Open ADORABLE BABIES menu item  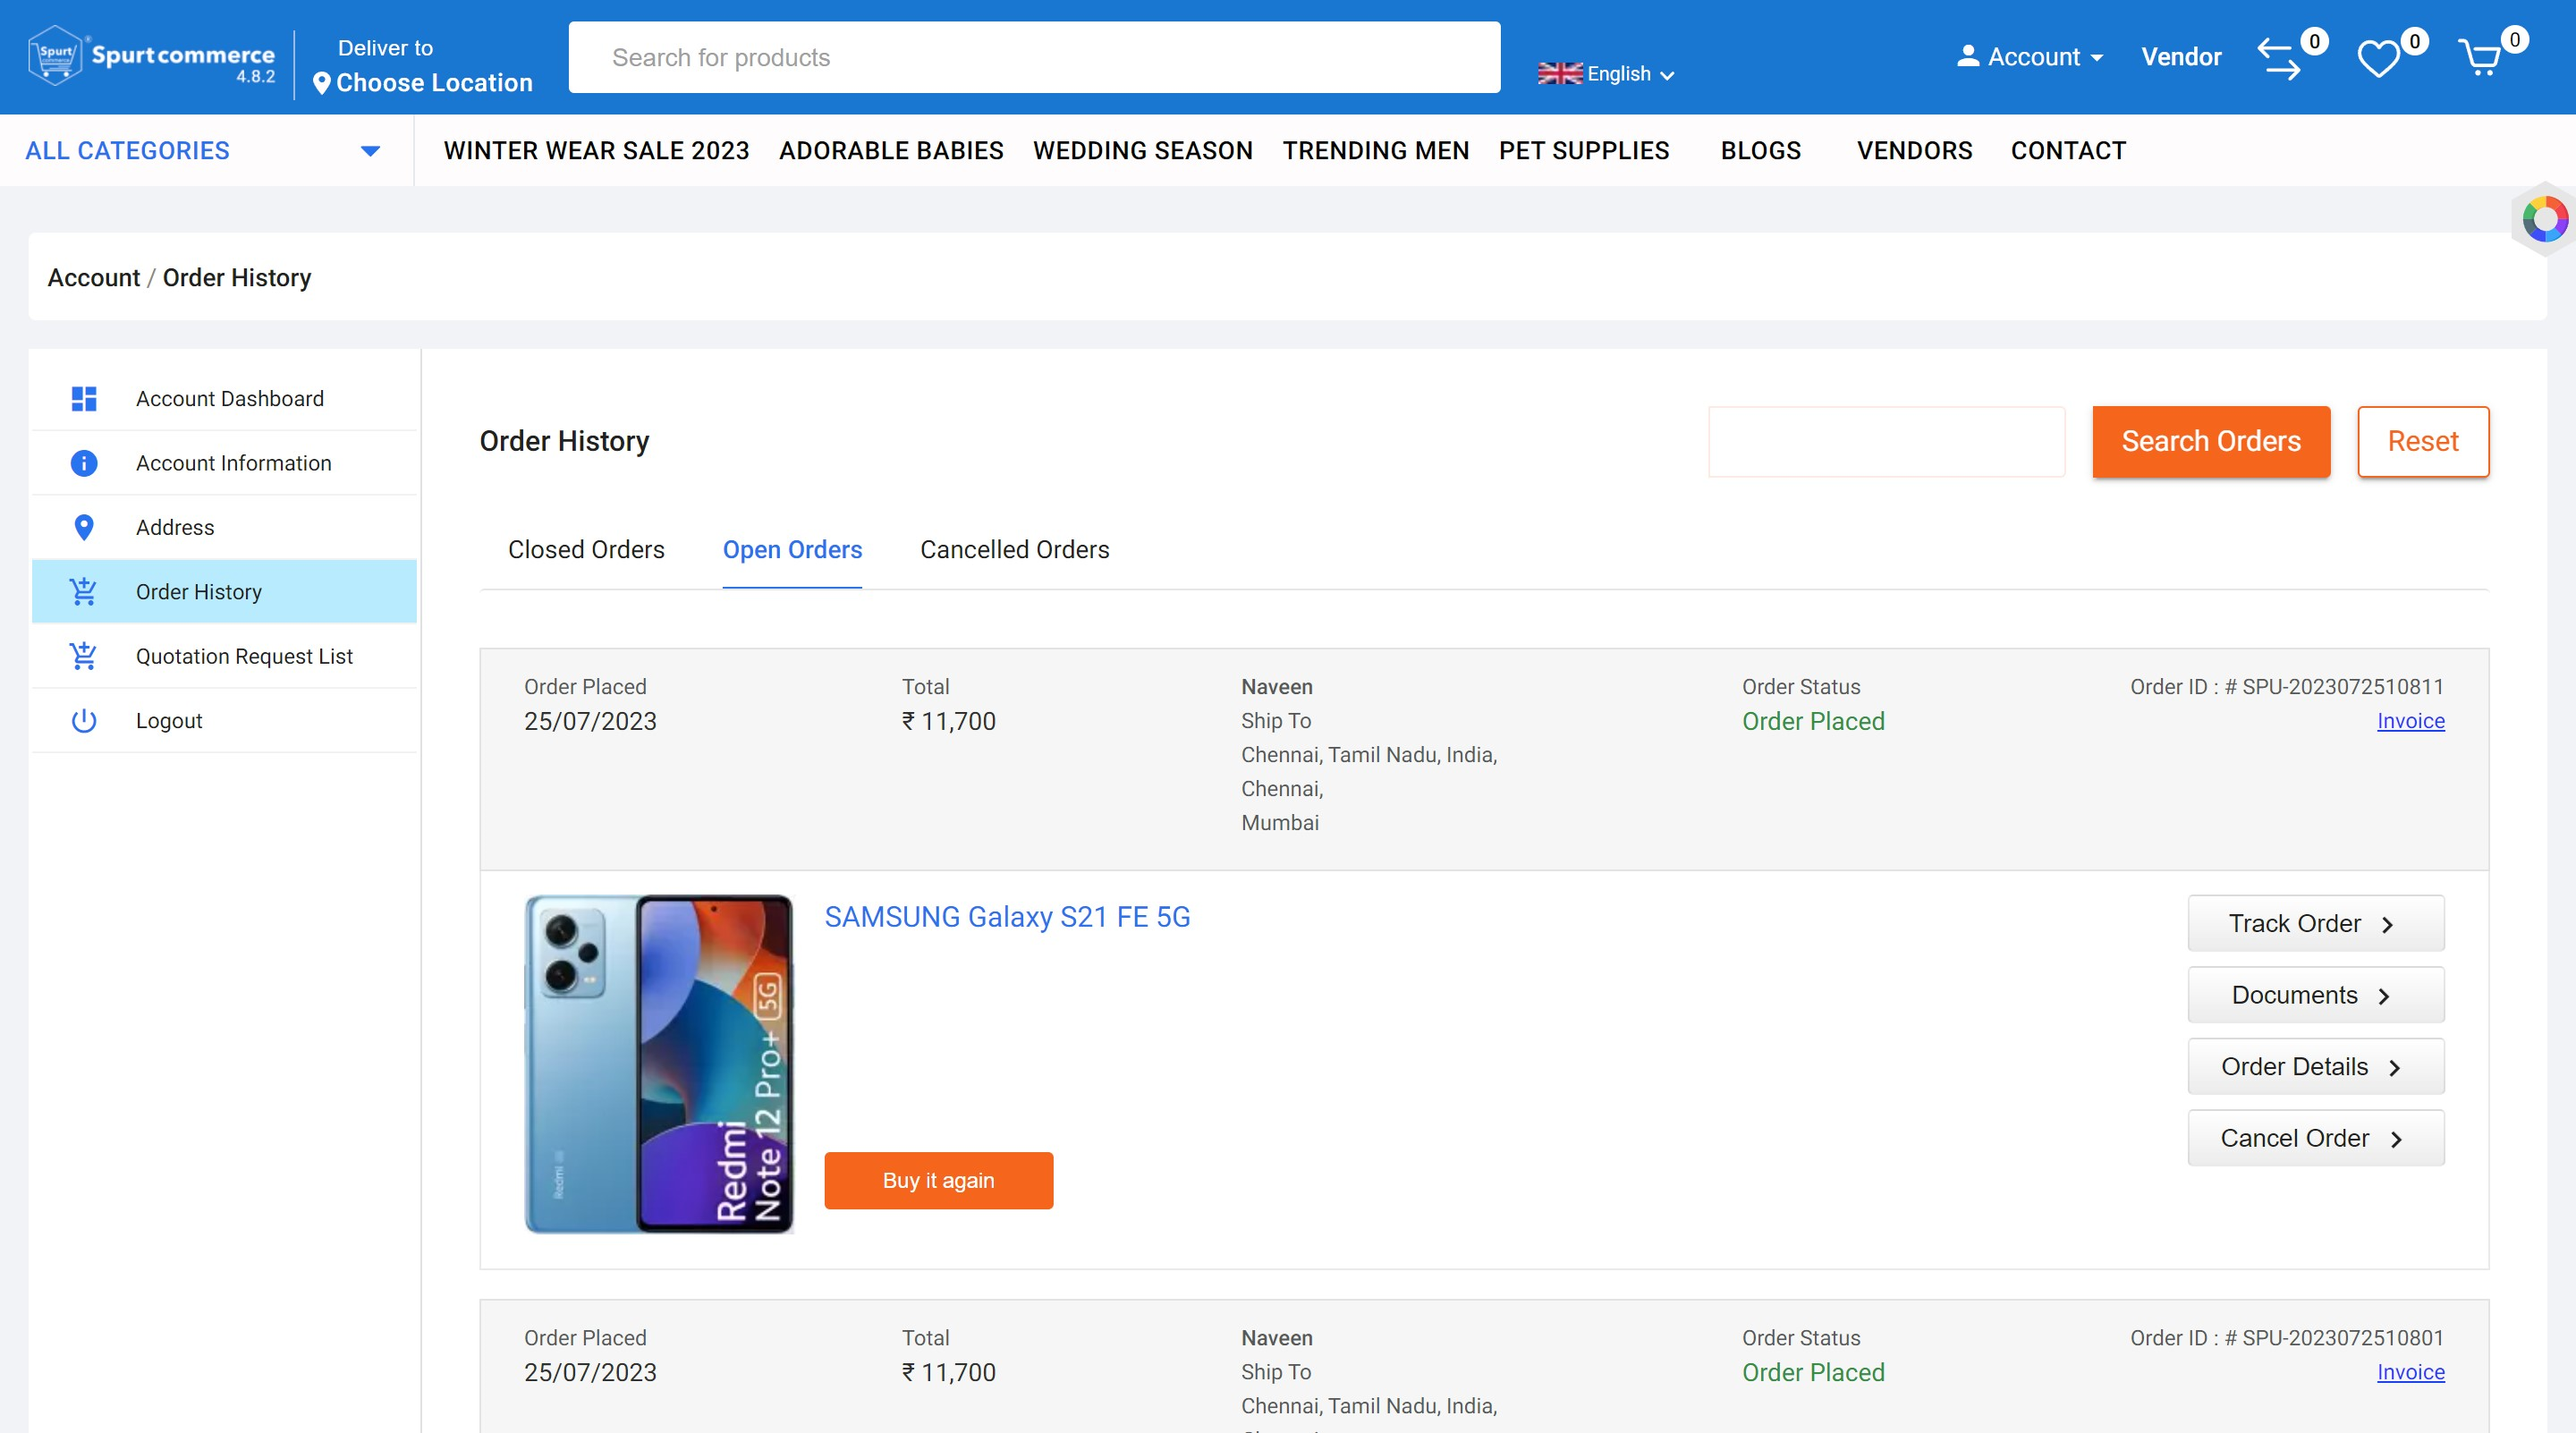pos(891,151)
